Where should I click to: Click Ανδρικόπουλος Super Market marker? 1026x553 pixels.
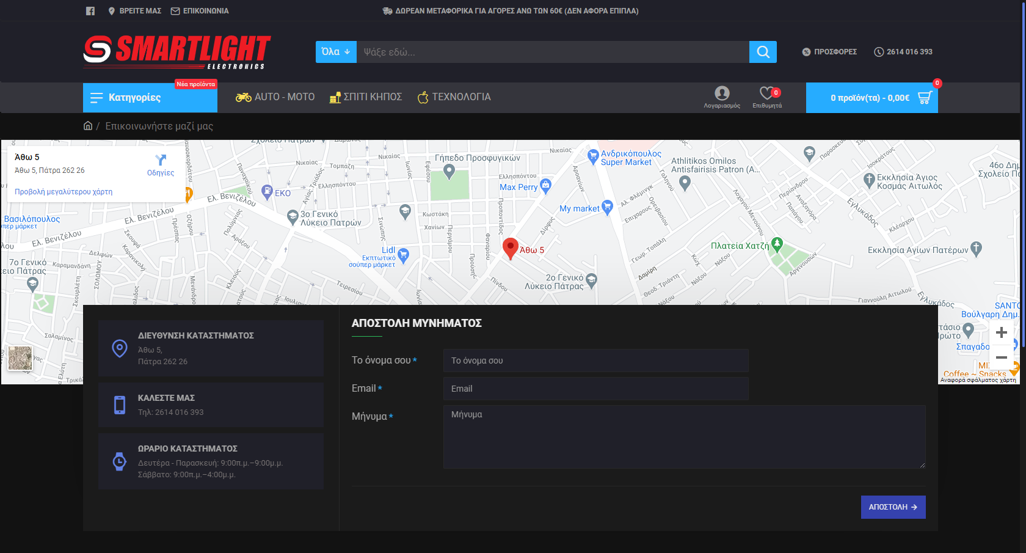pyautogui.click(x=592, y=156)
